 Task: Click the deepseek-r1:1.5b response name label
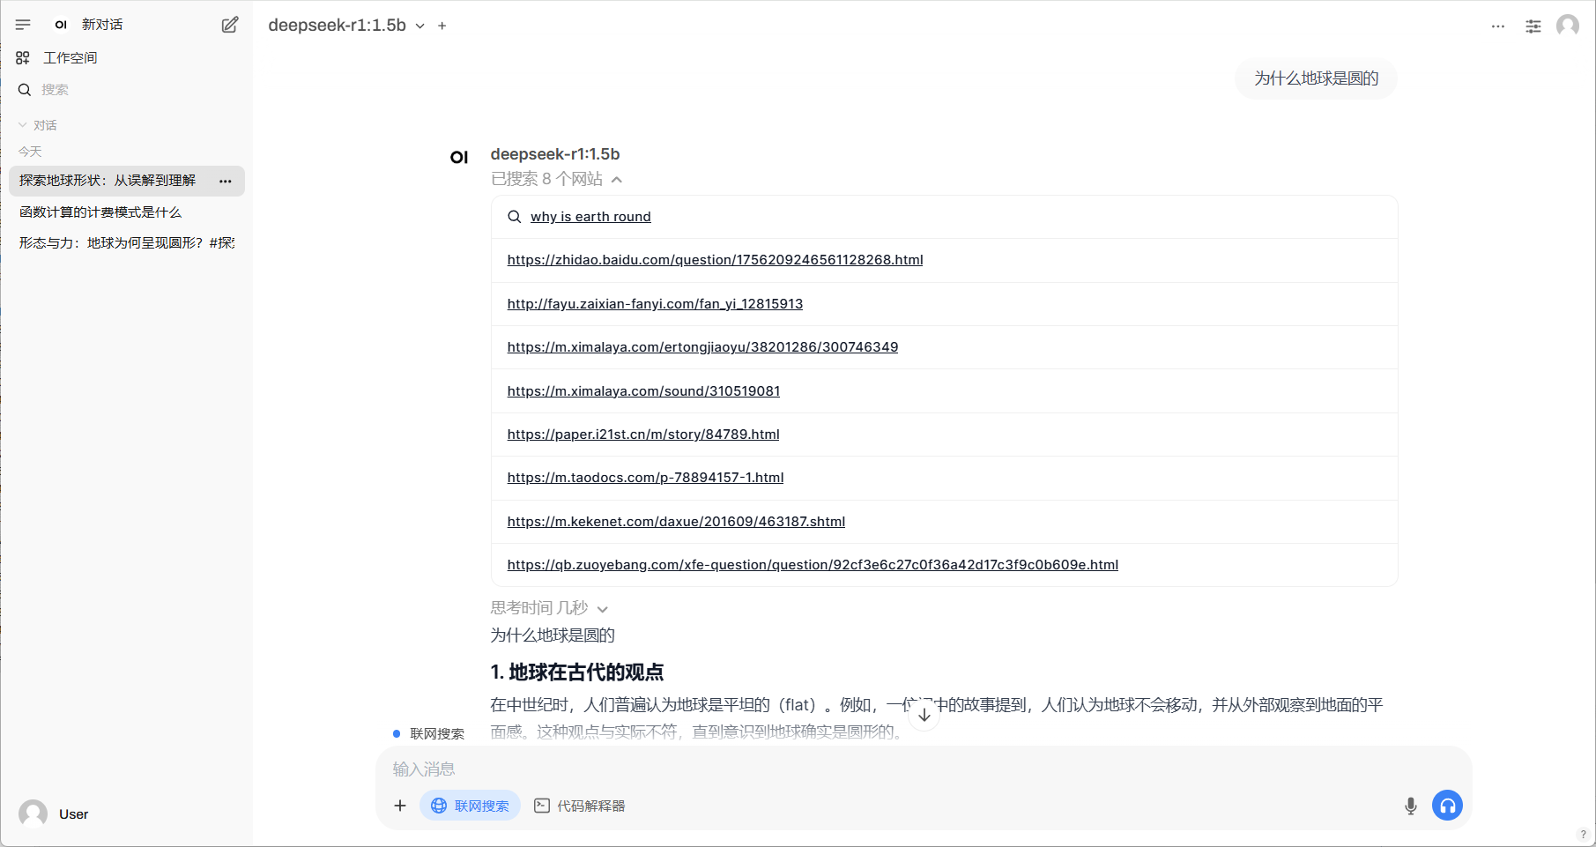pyautogui.click(x=555, y=154)
